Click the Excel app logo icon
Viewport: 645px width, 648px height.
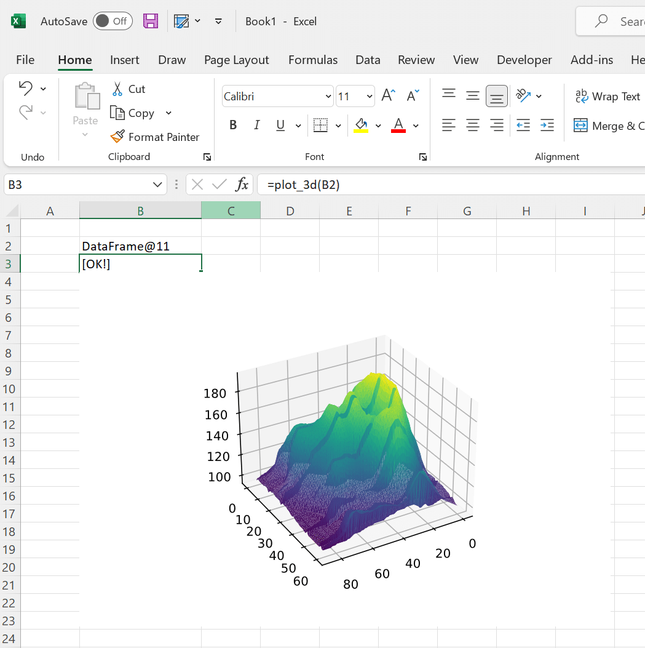(18, 21)
